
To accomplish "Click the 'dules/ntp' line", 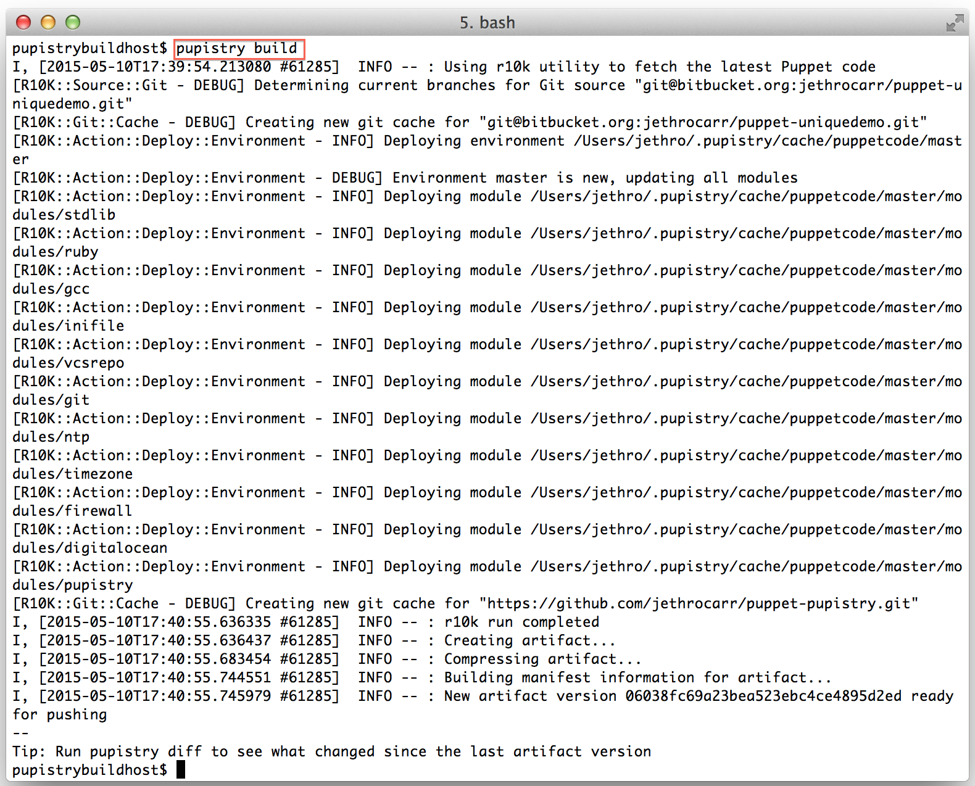I will pyautogui.click(x=51, y=437).
